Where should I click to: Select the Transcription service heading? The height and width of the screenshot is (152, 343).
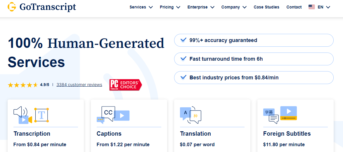(x=32, y=133)
